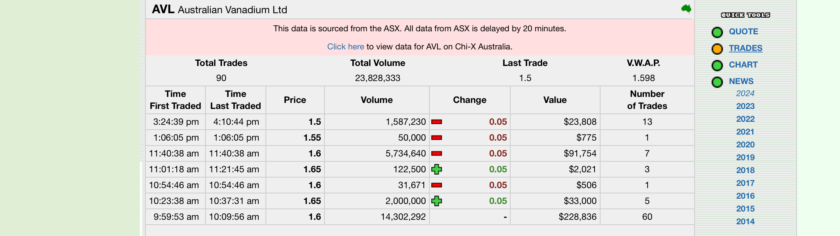Select news year 2020
The image size is (840, 236).
point(745,145)
